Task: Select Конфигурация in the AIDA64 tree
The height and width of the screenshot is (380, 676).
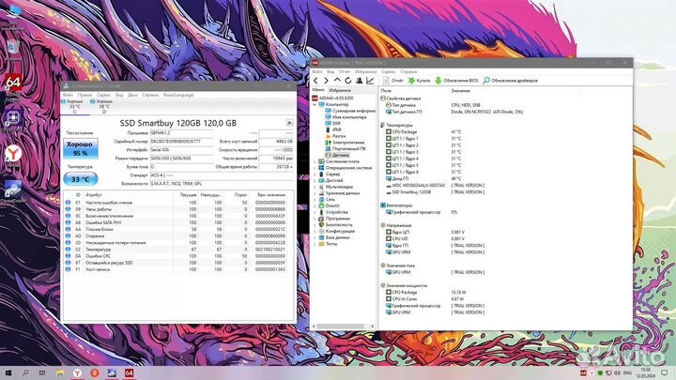Action: (336, 231)
